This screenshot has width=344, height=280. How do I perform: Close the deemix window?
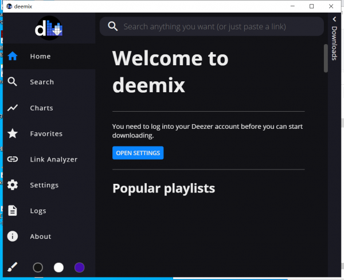(x=331, y=6)
